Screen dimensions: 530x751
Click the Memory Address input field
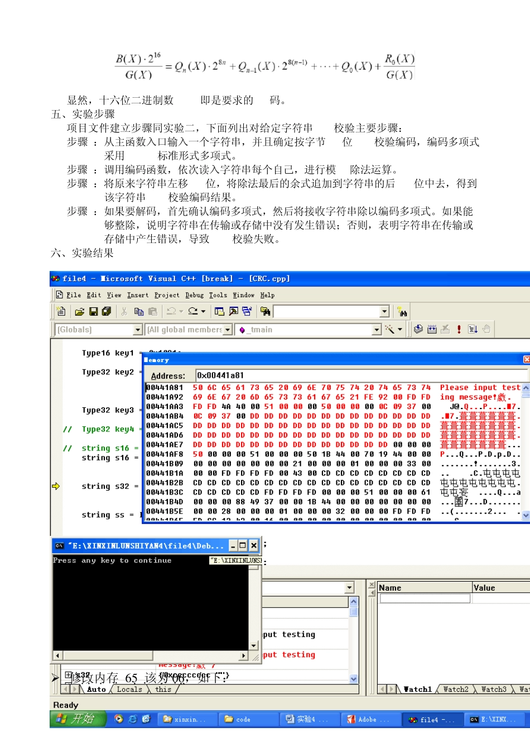tap(361, 375)
